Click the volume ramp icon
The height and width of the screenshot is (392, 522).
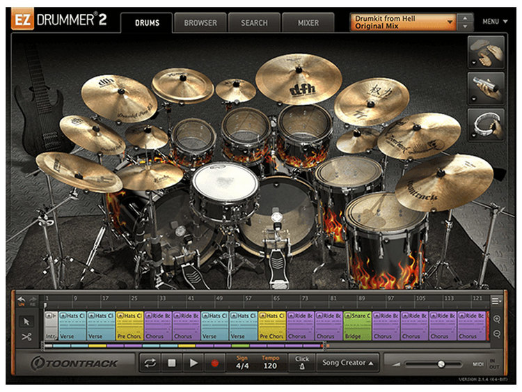pos(396,364)
